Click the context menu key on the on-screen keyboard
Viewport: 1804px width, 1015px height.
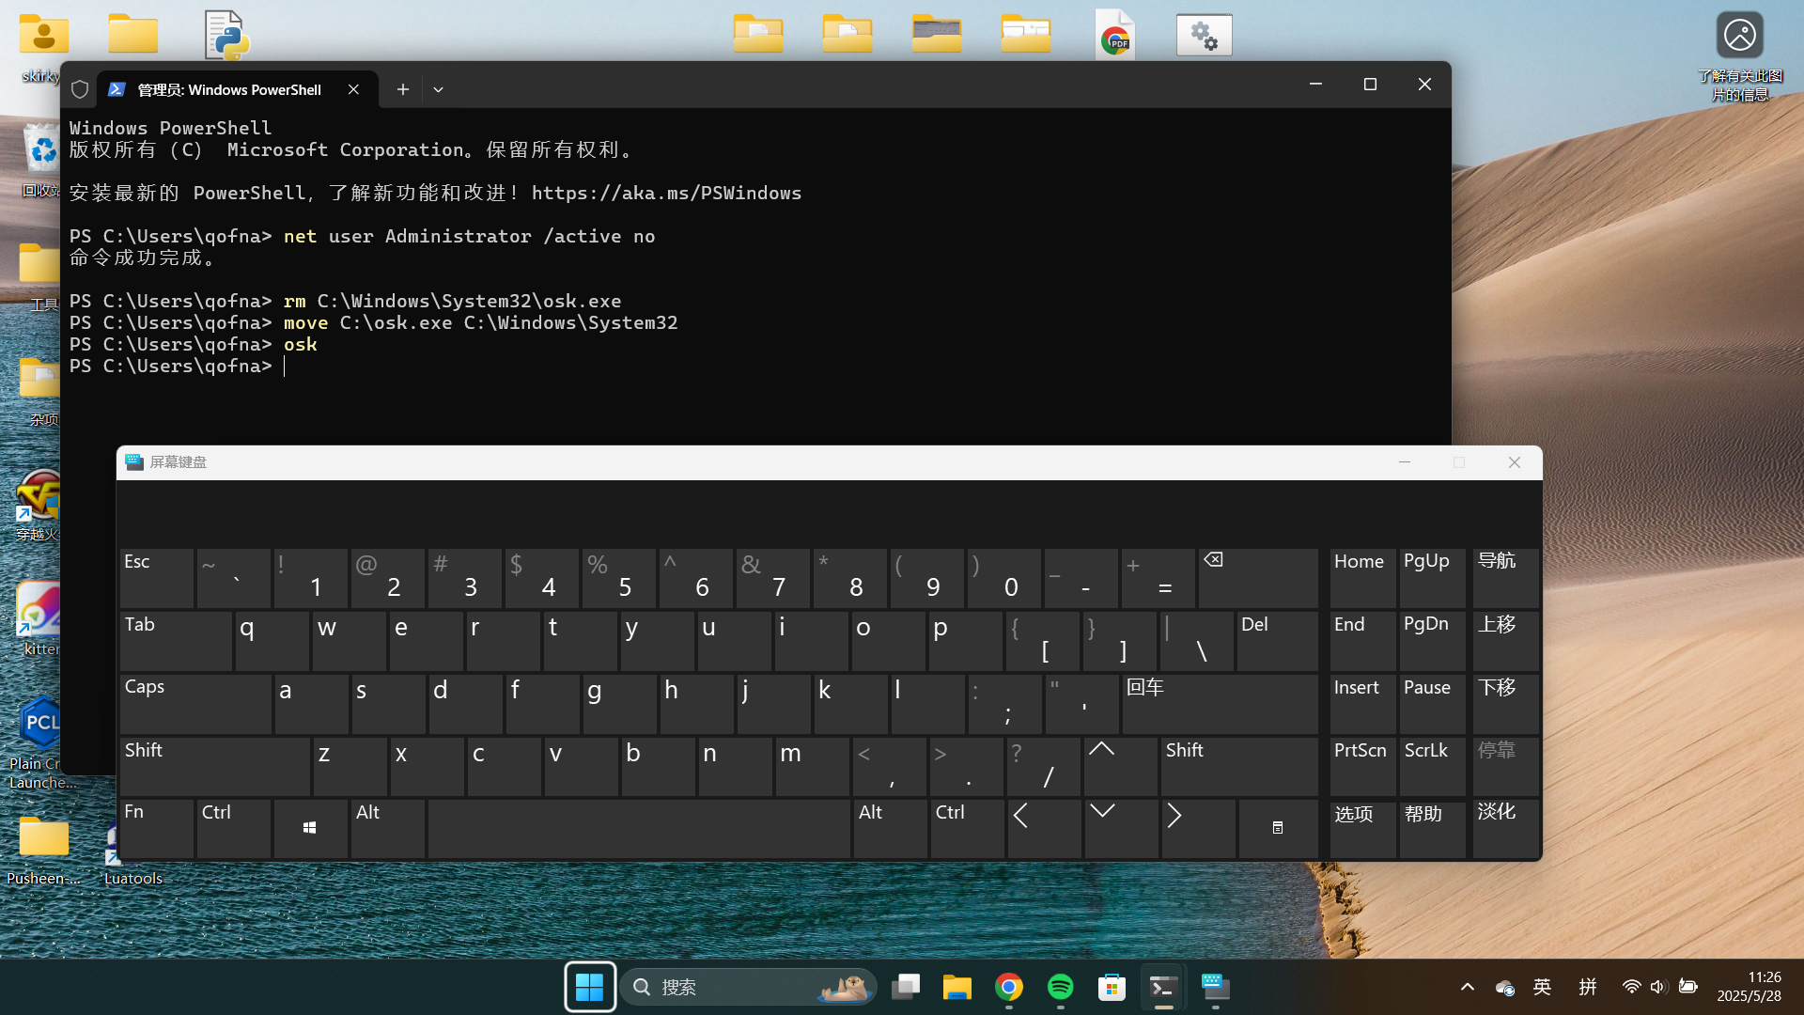click(x=1278, y=828)
